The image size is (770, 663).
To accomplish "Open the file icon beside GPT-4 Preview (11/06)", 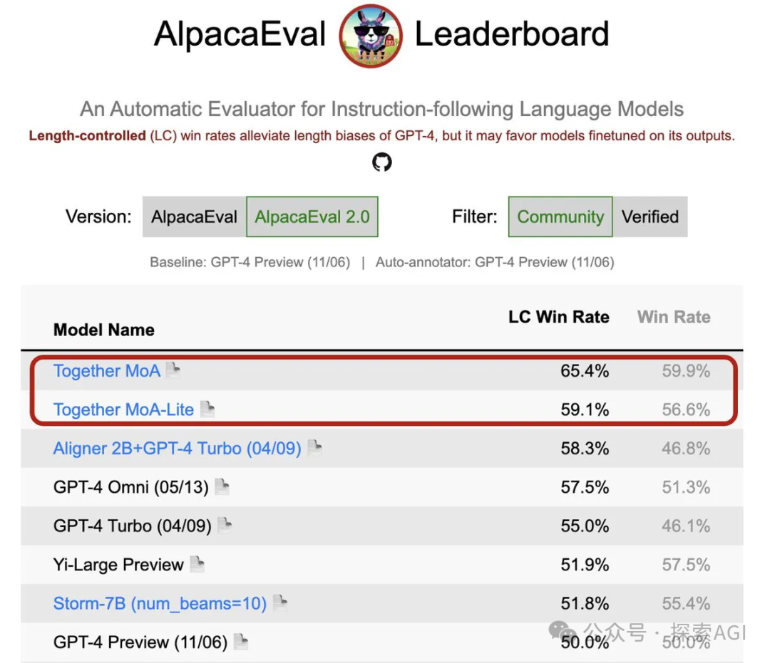I will [241, 642].
